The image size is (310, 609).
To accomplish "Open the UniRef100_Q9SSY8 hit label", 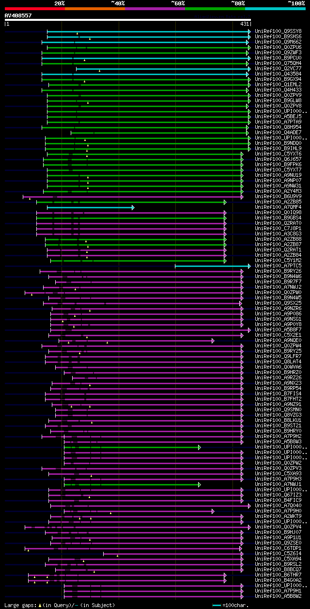I will [x=278, y=31].
